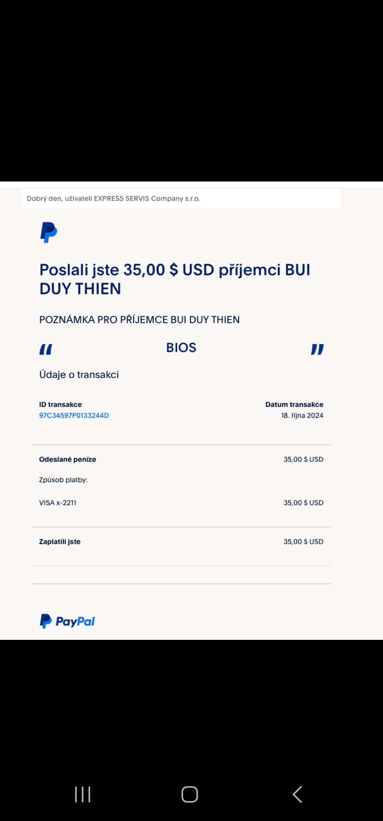
Task: Tap the transaction date 18. října 2024
Action: point(302,415)
